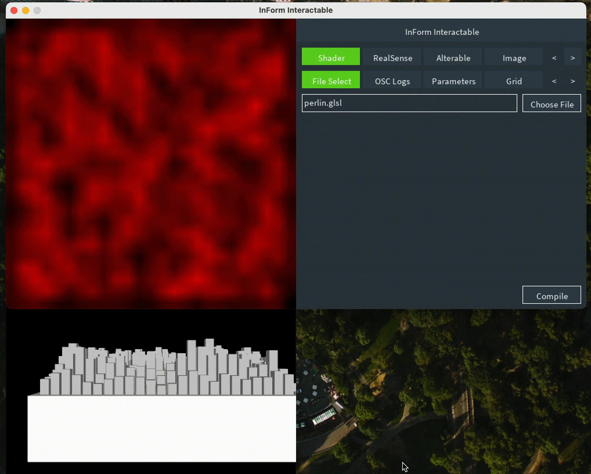Click the right arrow on the mode row
This screenshot has height=474, width=591.
tap(573, 58)
